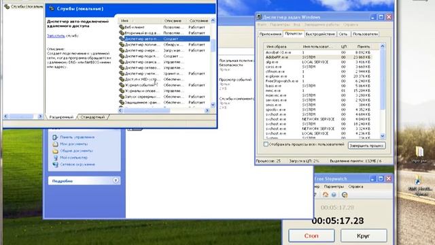Click Task Manager process list scroll up arrow

(x=383, y=46)
